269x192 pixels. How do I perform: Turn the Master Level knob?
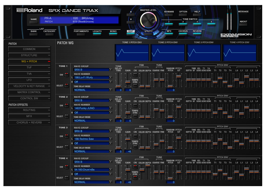pos(148,20)
